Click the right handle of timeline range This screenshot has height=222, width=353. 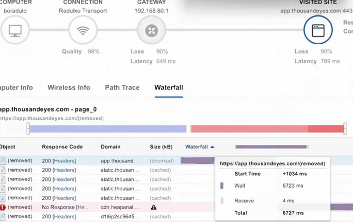345,128
